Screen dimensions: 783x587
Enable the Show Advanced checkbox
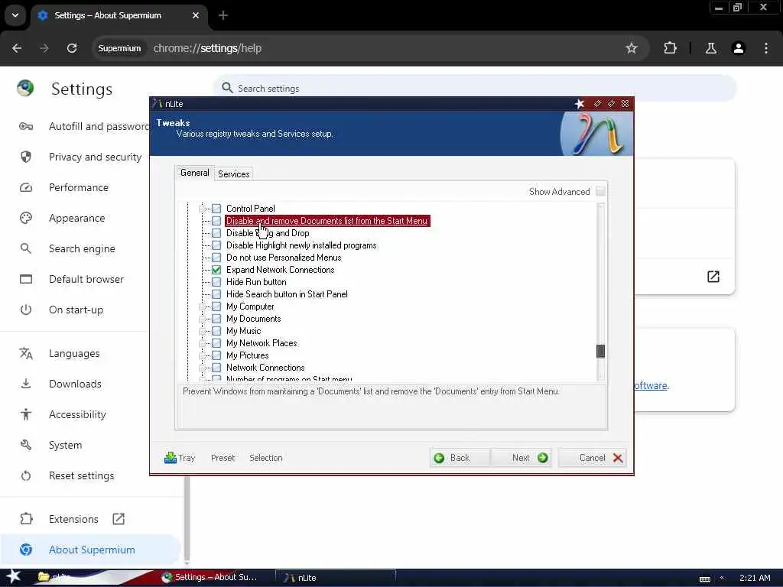pyautogui.click(x=601, y=192)
